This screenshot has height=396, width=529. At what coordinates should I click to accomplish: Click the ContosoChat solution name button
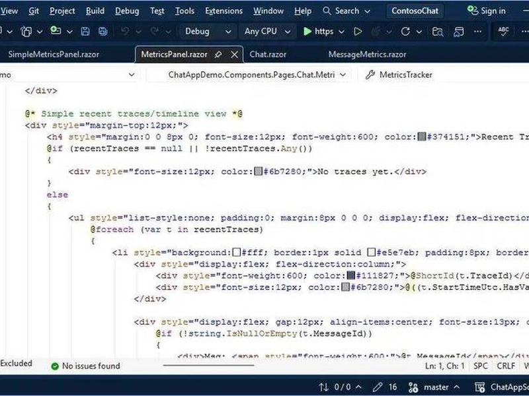tap(415, 11)
